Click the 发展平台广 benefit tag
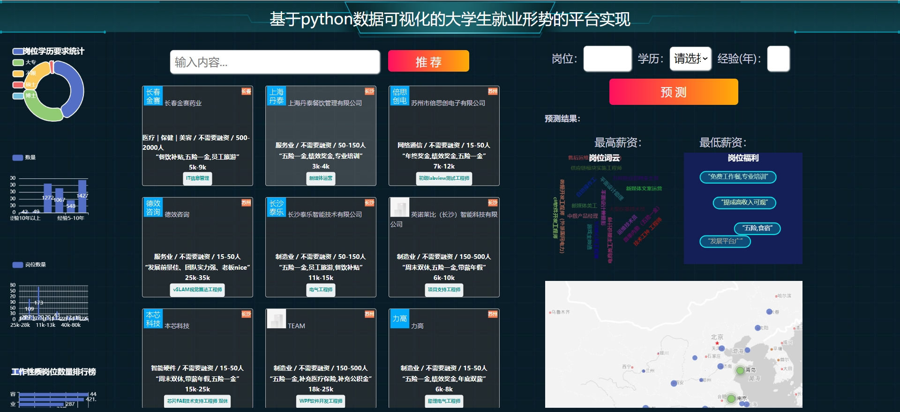The image size is (900, 412). (725, 242)
